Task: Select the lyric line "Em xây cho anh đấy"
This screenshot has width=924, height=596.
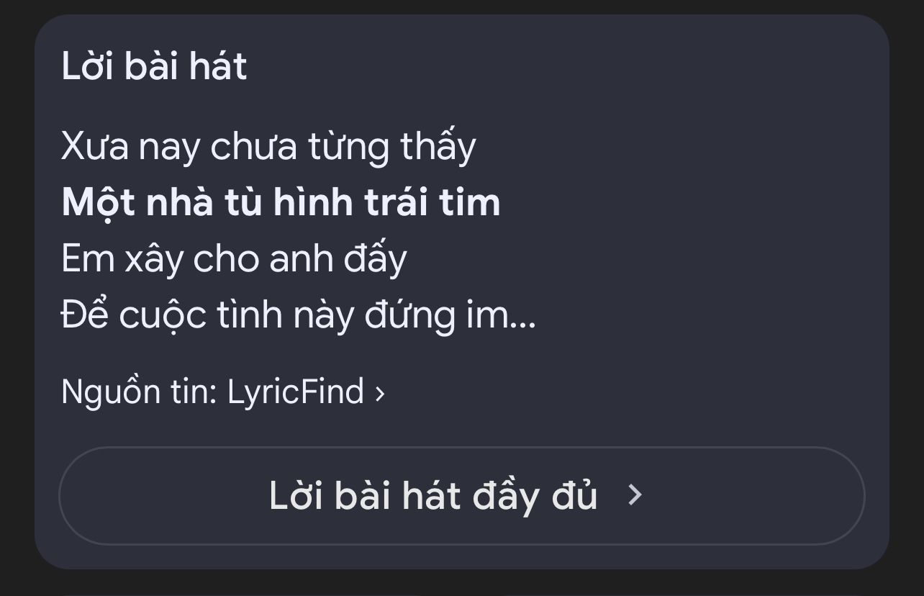Action: point(234,259)
